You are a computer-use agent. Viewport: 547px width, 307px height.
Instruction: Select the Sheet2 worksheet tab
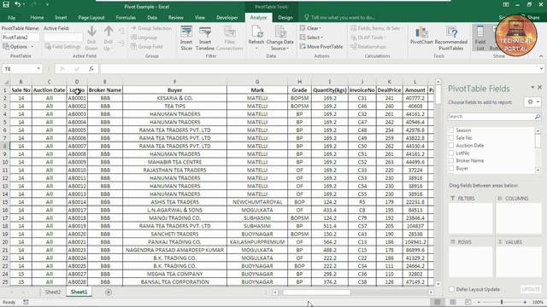coord(53,292)
